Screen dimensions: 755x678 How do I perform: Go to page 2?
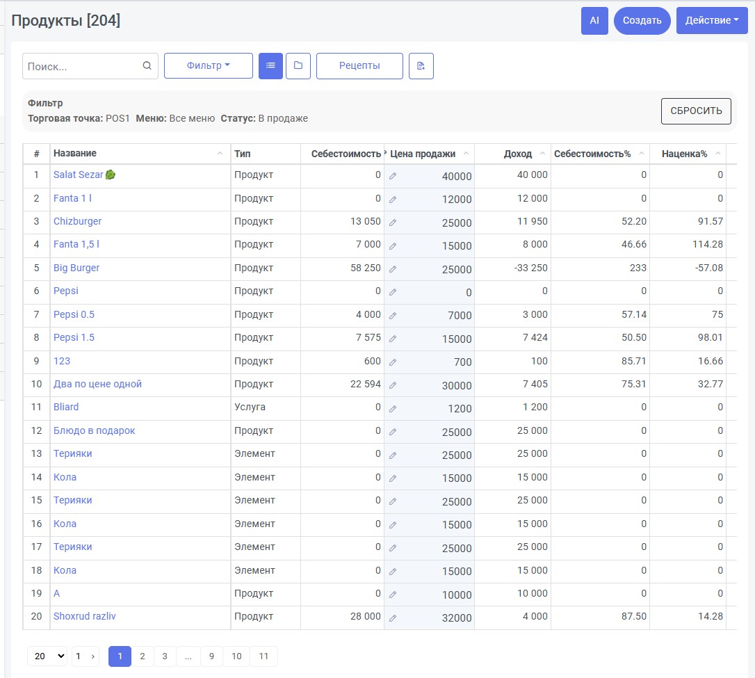click(x=143, y=656)
